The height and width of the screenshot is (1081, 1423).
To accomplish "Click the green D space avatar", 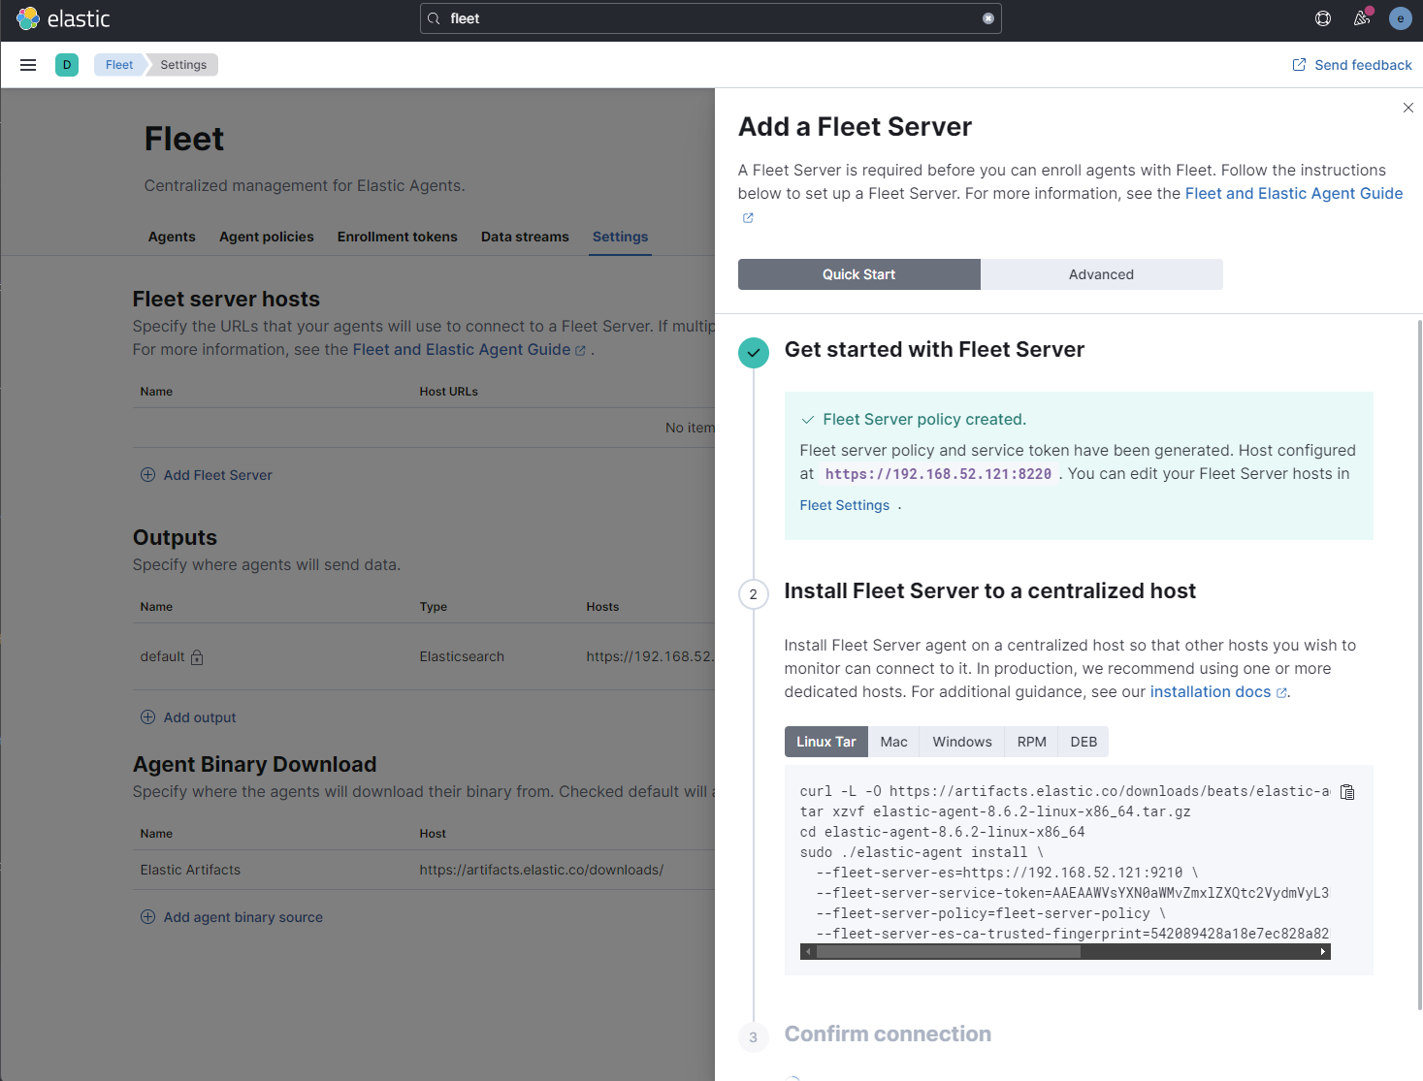I will click(x=67, y=65).
